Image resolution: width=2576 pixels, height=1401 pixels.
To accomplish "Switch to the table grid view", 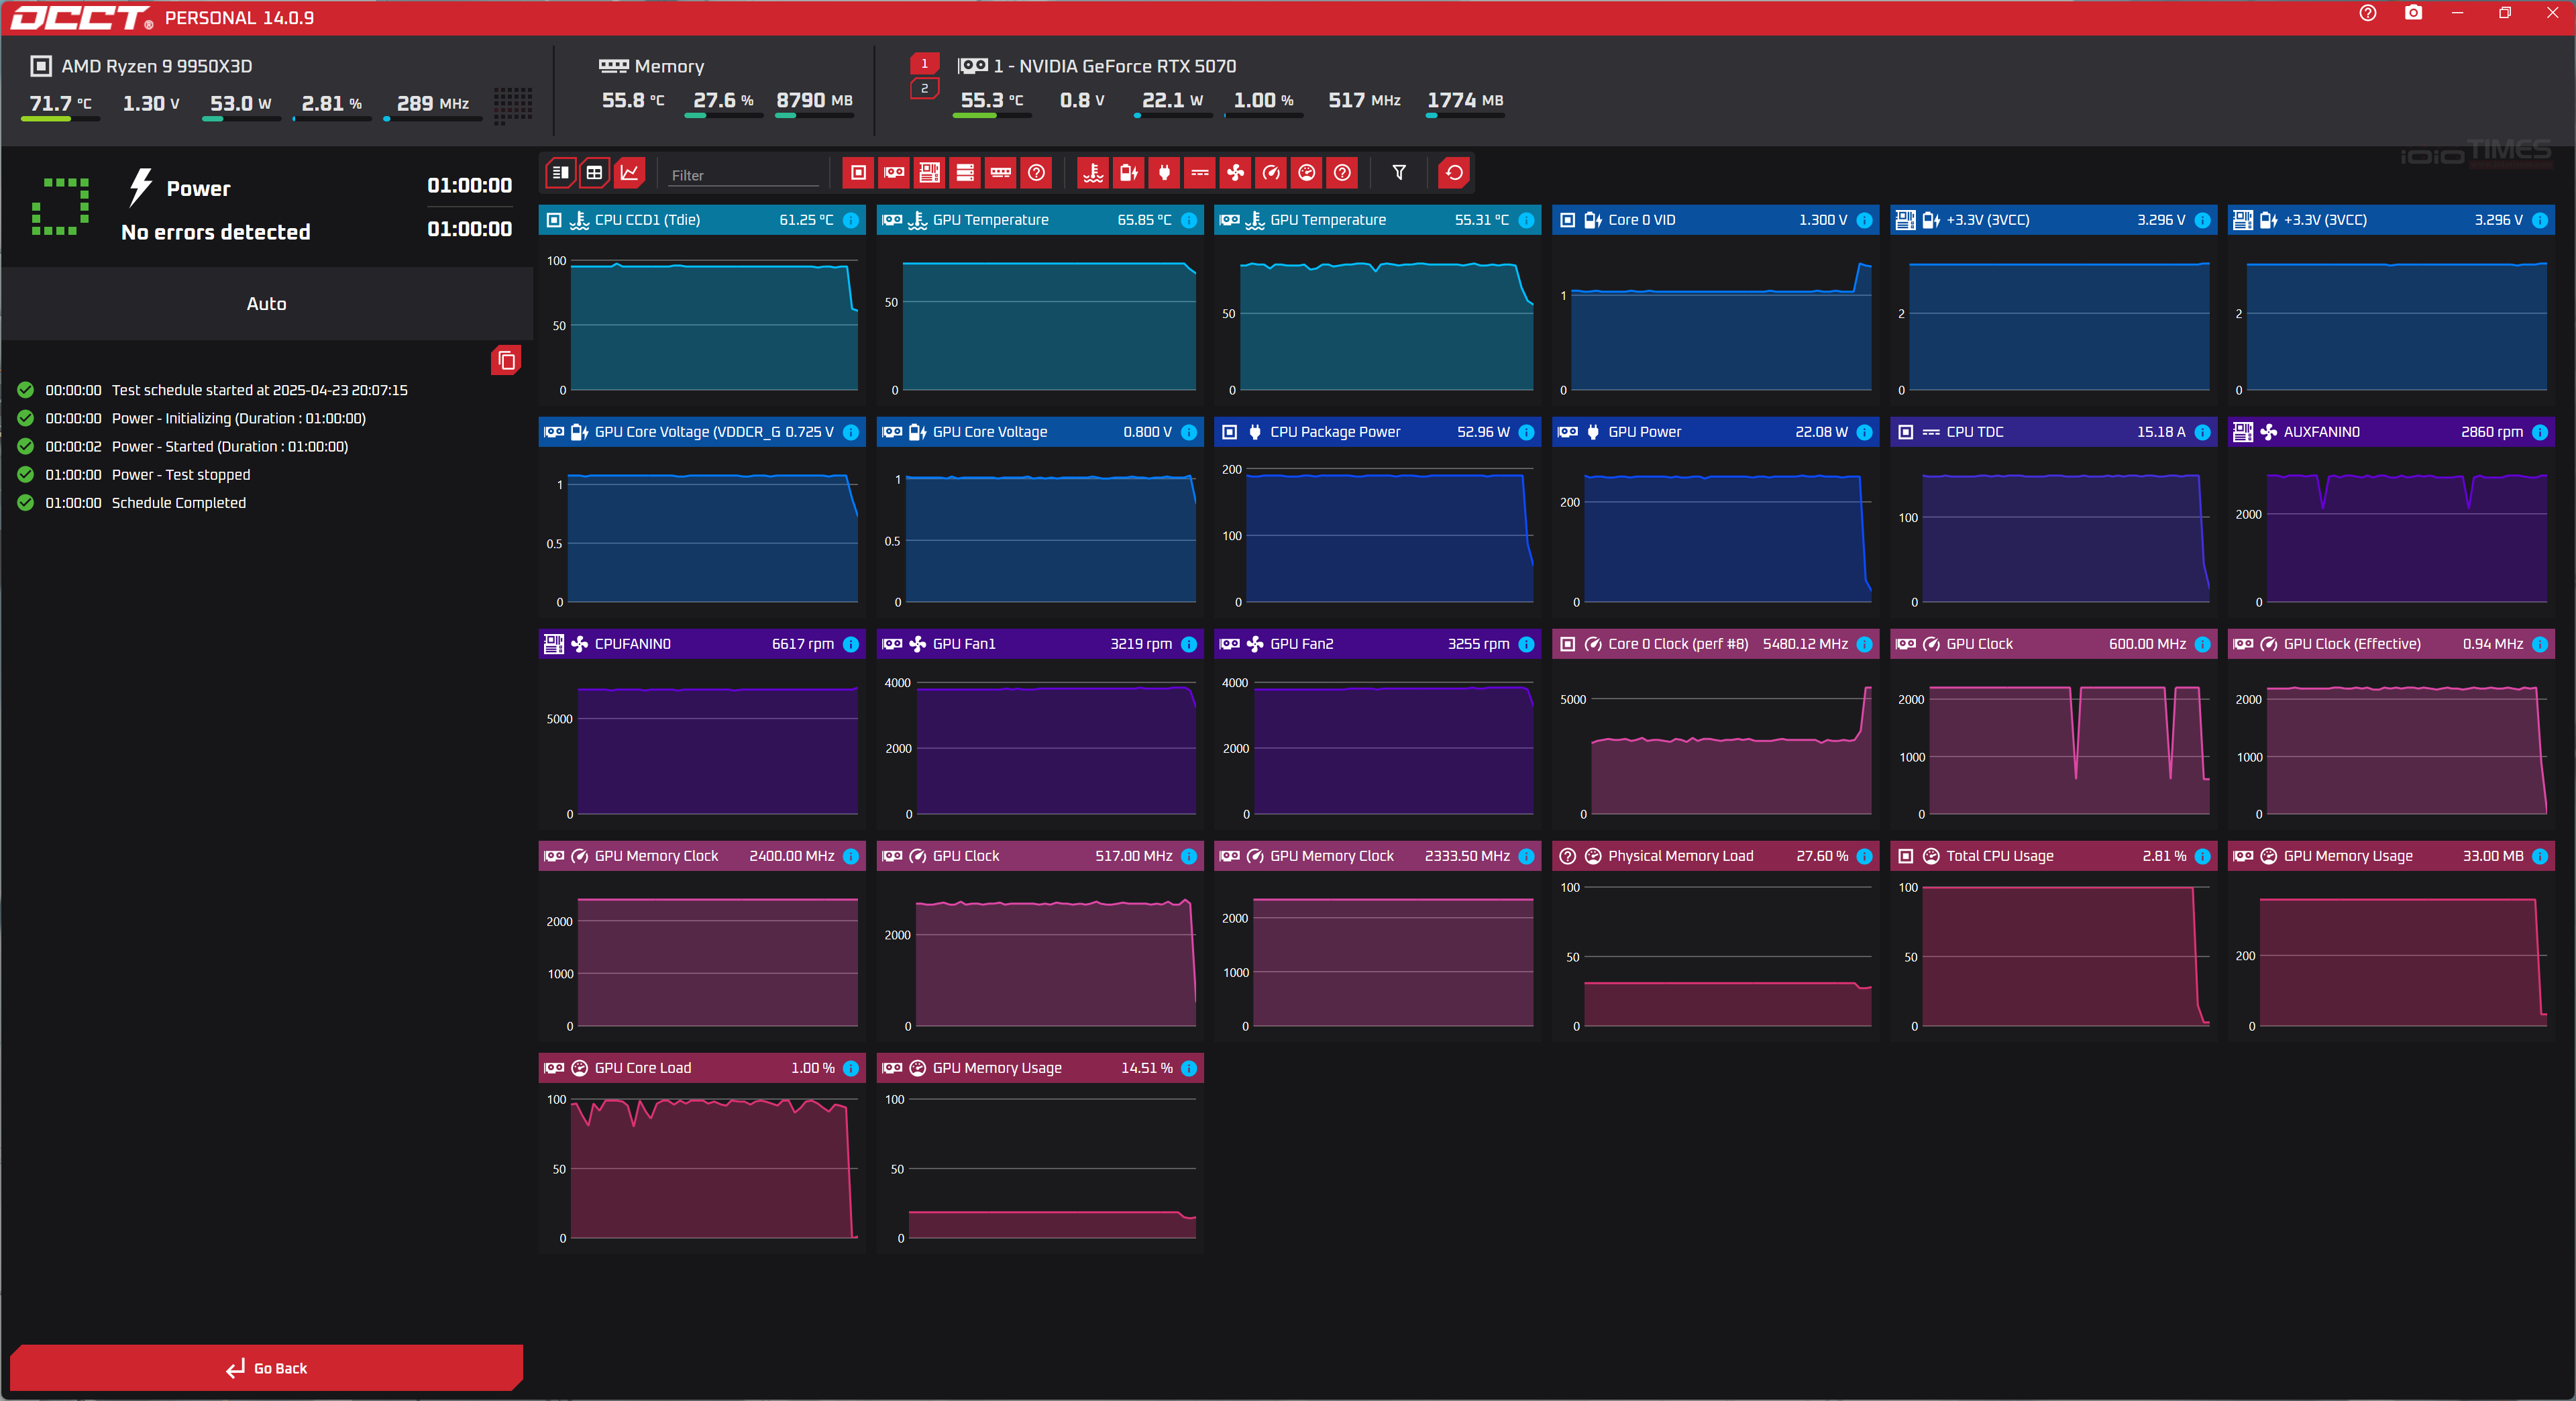I will point(595,173).
